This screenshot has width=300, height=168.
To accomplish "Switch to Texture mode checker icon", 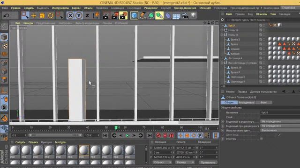I will [x=4, y=46].
